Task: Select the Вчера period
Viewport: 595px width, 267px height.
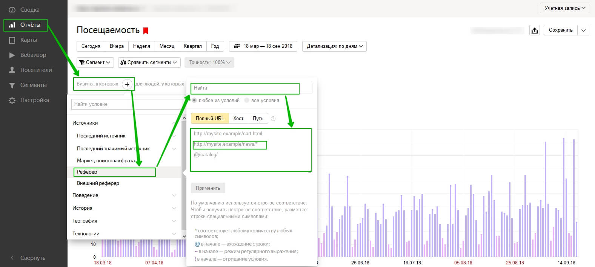Action: click(x=117, y=46)
